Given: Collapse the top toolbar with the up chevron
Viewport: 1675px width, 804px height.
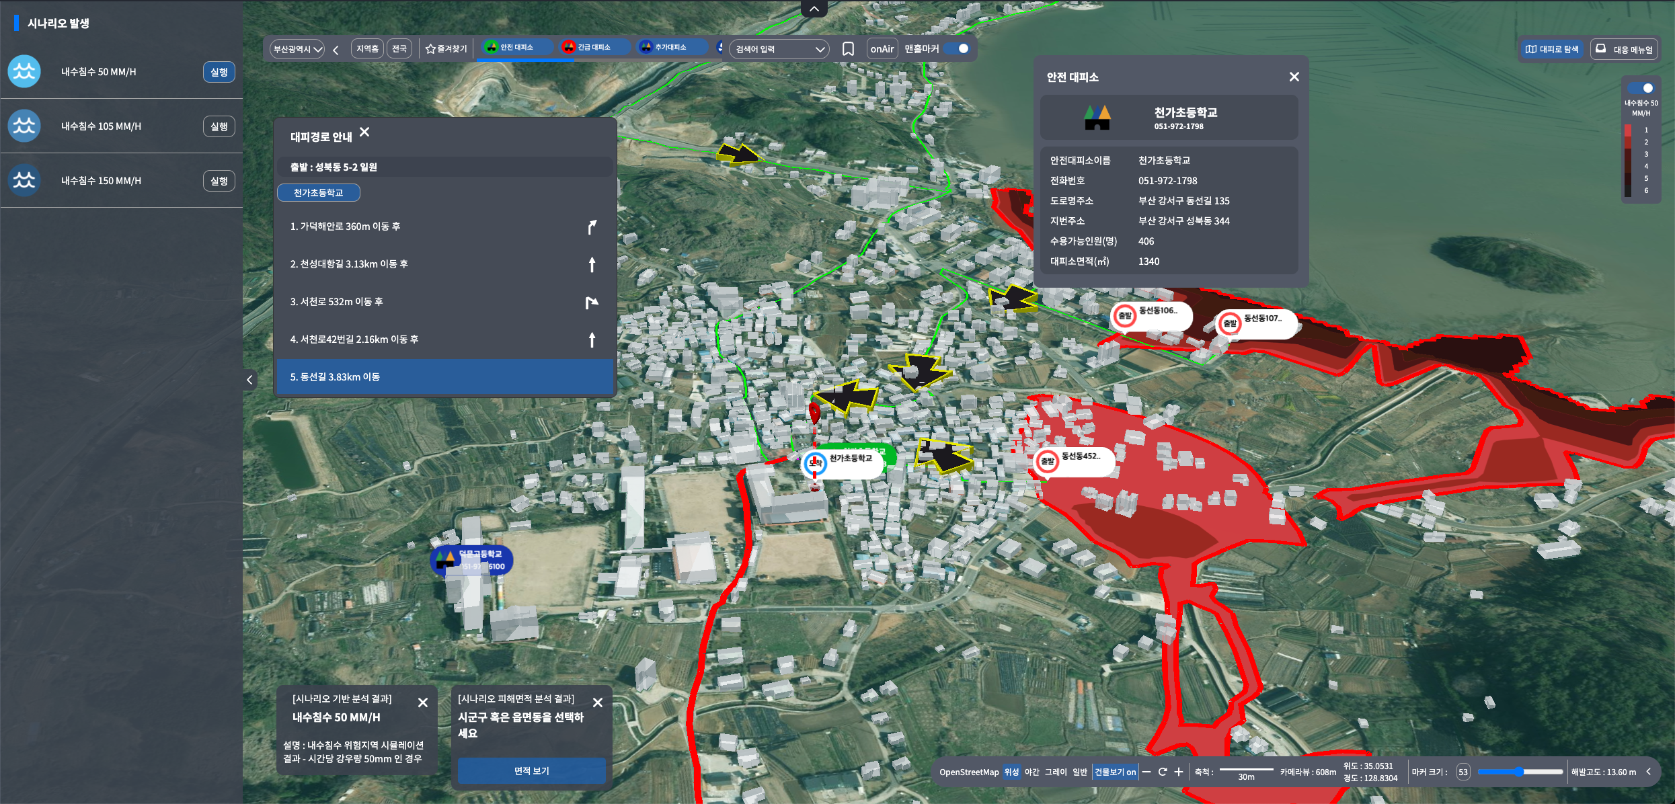Looking at the screenshot, I should pos(814,9).
